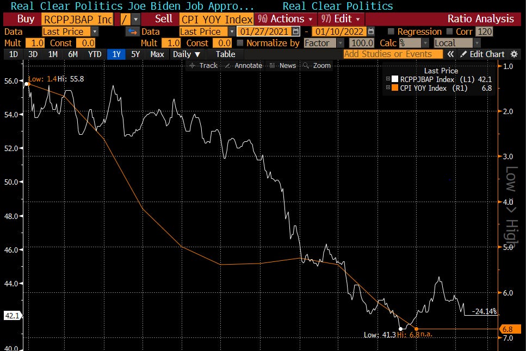526x351 pixels.
Task: Click the Edit Chart pencil button
Action: coord(482,54)
